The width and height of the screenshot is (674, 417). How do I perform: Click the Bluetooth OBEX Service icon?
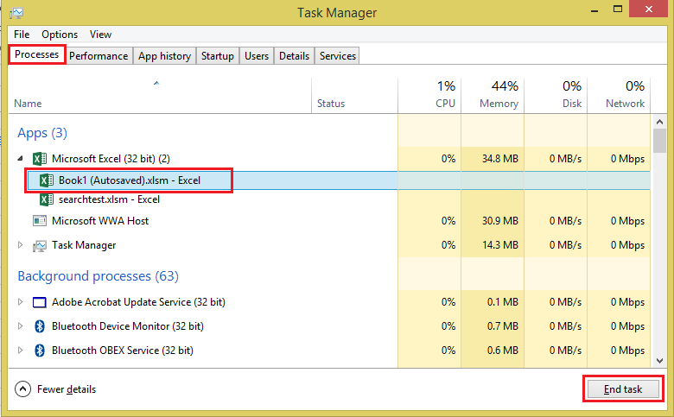pyautogui.click(x=40, y=351)
